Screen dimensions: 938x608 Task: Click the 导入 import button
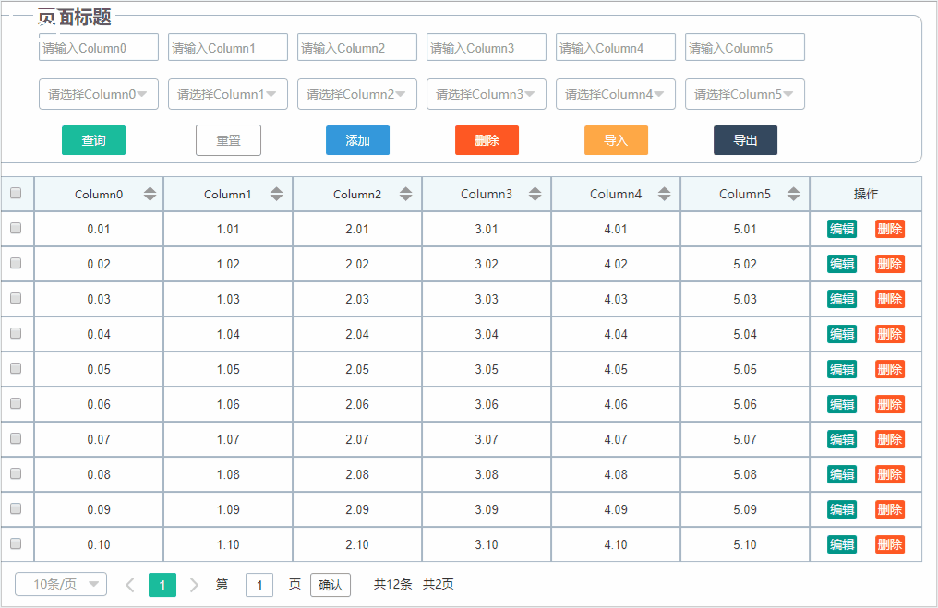point(616,140)
